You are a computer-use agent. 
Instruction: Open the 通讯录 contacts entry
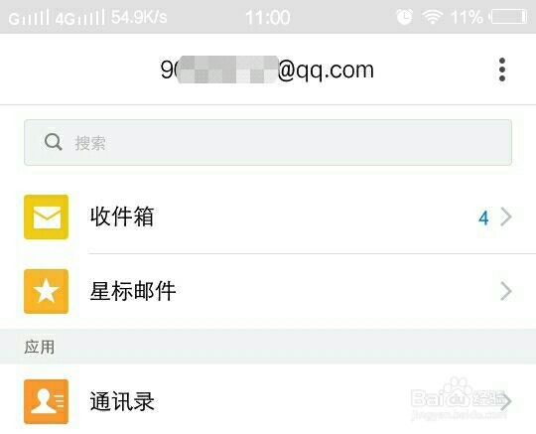pos(268,401)
